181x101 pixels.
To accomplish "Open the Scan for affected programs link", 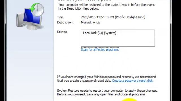I will pyautogui.click(x=100, y=49).
